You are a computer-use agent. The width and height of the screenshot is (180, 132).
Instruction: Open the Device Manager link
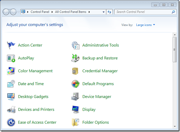point(97,97)
